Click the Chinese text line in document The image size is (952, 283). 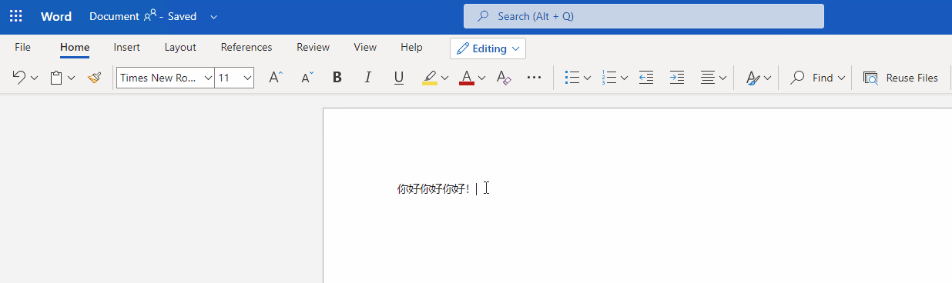click(434, 189)
